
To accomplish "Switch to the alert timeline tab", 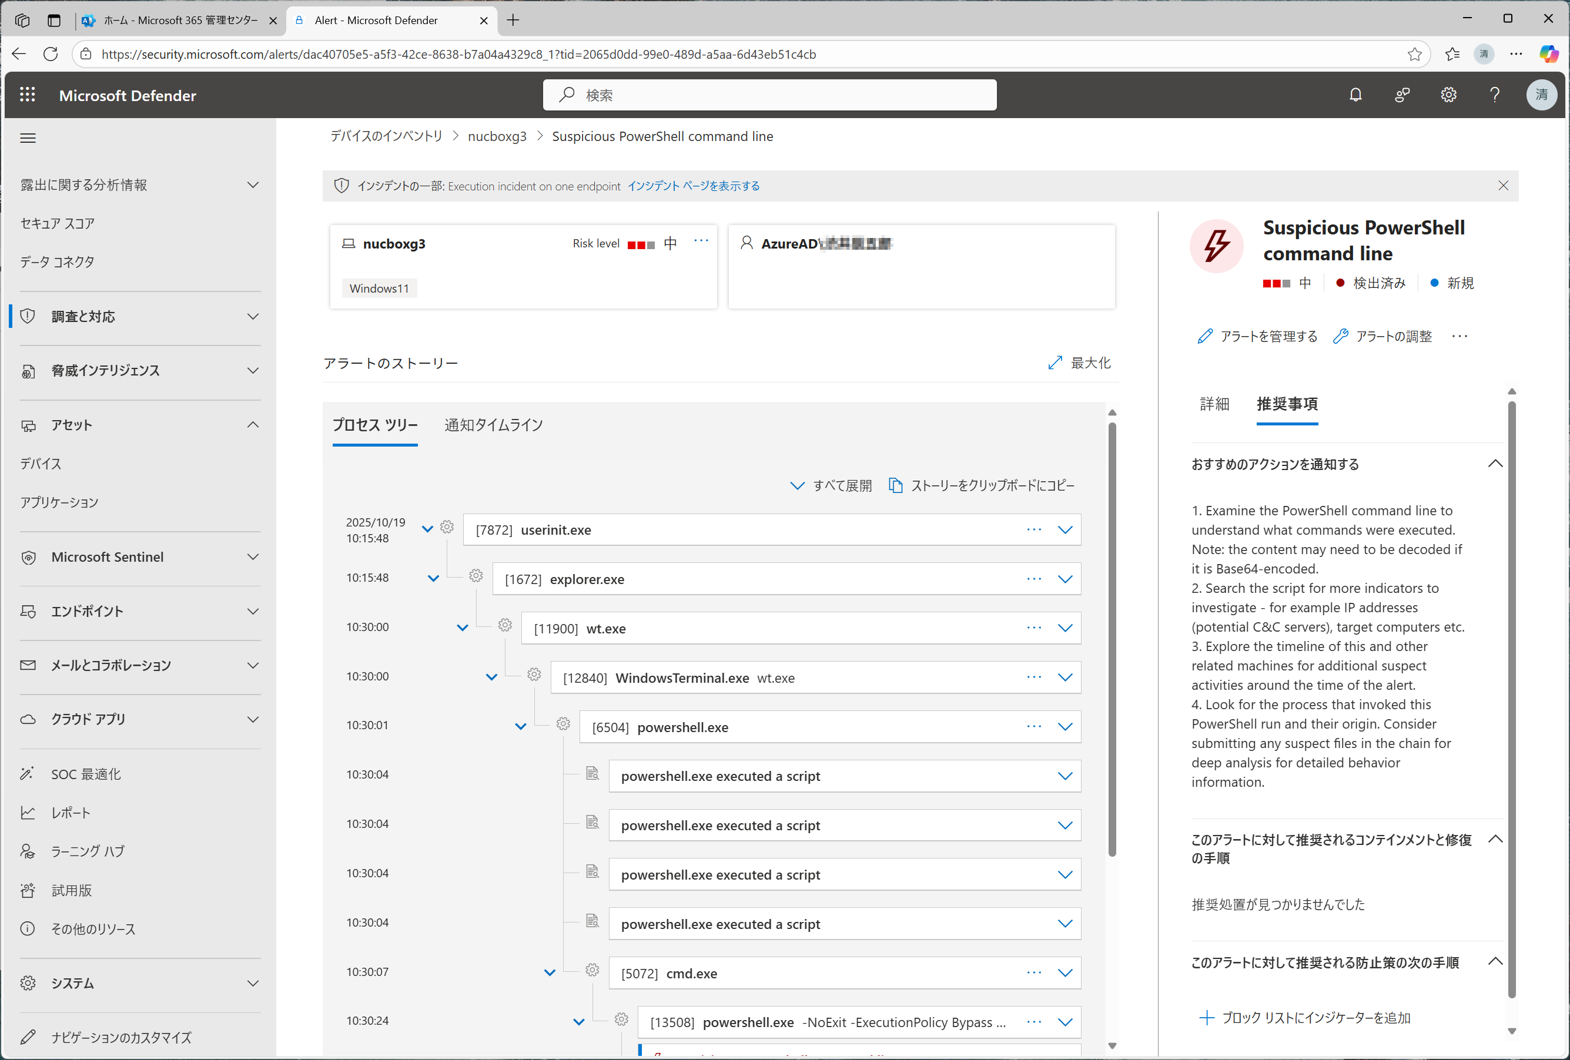I will [x=493, y=425].
